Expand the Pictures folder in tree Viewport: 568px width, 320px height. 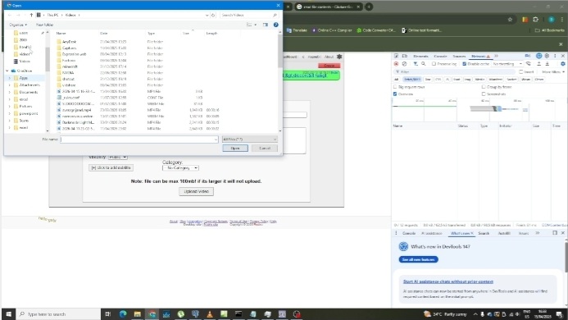click(9, 107)
